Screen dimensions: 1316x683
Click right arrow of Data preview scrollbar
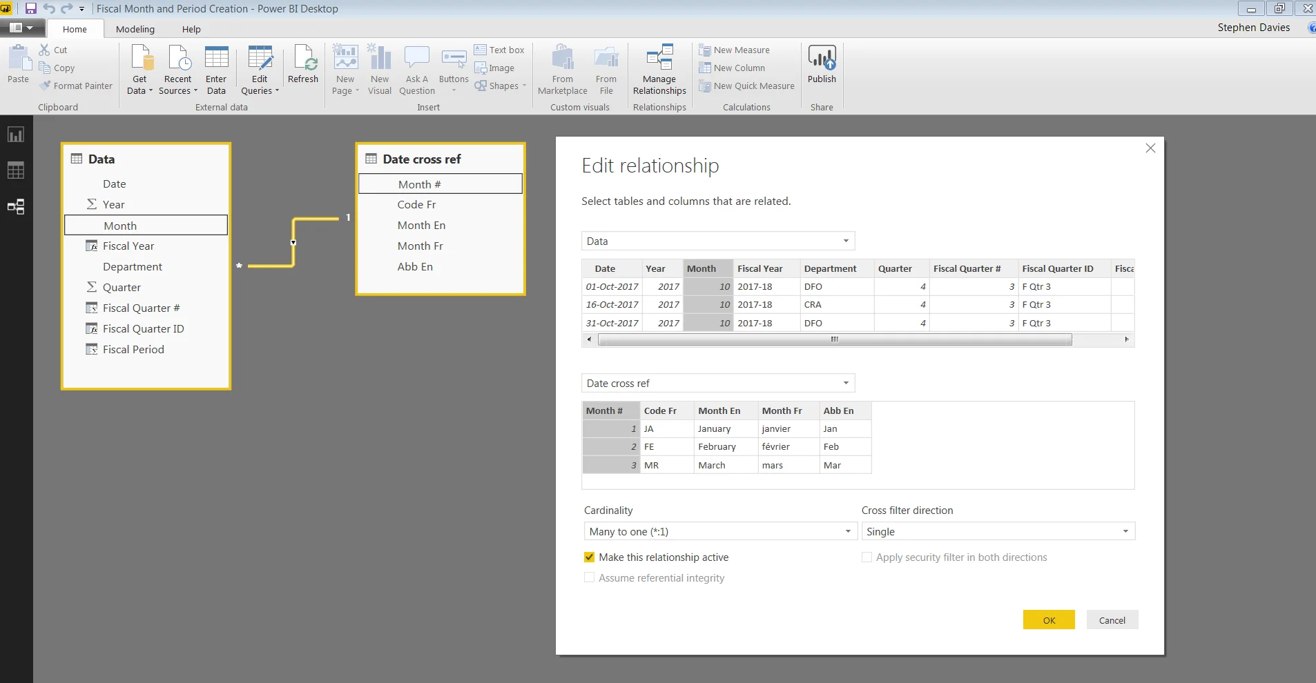pos(1127,339)
